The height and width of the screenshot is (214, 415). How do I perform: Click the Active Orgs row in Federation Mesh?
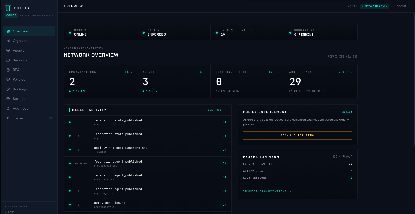297,171
